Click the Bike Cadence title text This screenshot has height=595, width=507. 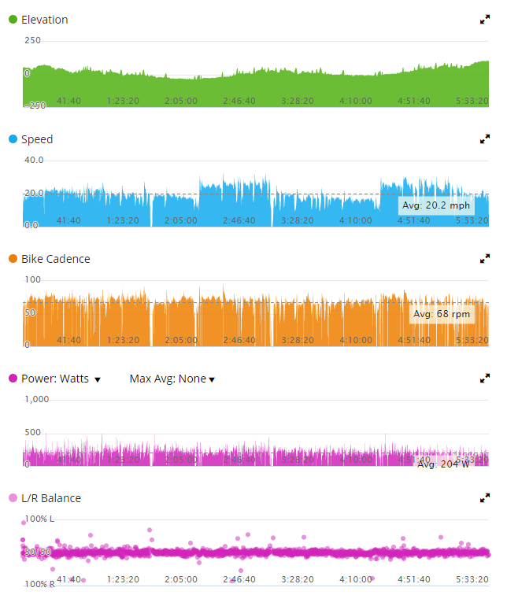click(55, 259)
